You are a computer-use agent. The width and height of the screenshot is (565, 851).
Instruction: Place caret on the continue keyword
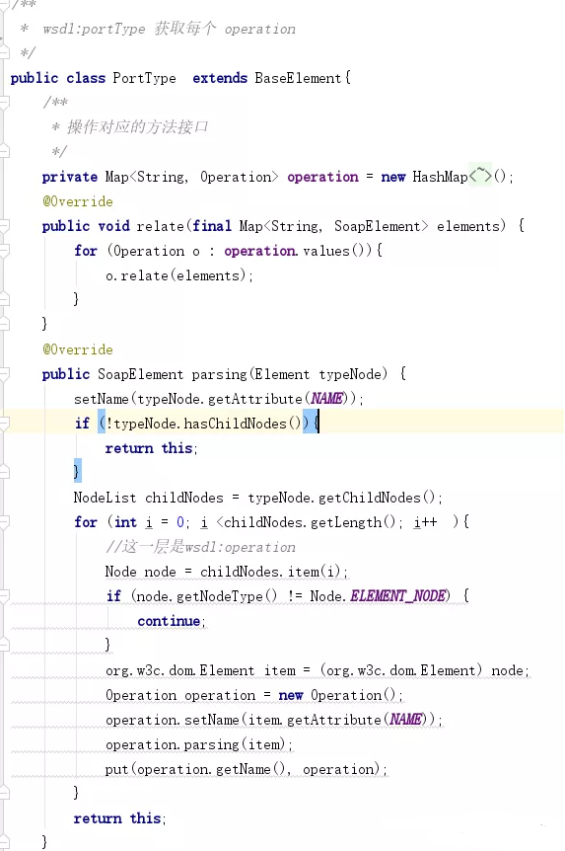point(169,620)
